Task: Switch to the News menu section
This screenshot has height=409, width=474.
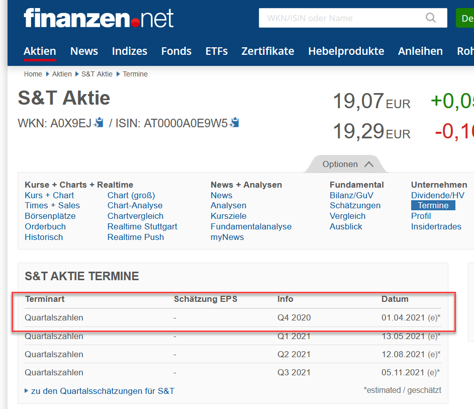Action: (x=84, y=51)
